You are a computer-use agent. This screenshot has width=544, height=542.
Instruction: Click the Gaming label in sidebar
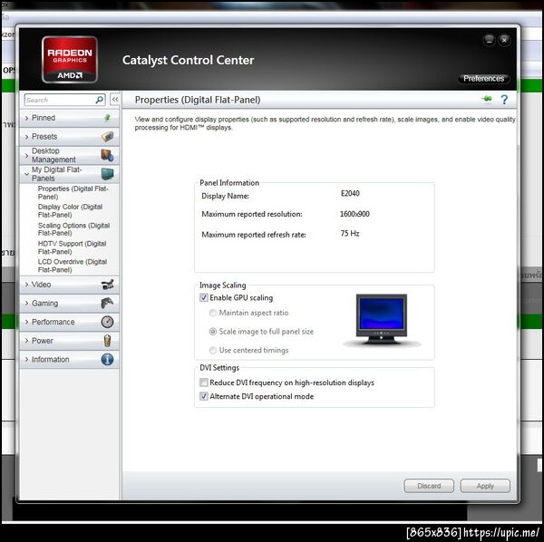click(x=44, y=303)
